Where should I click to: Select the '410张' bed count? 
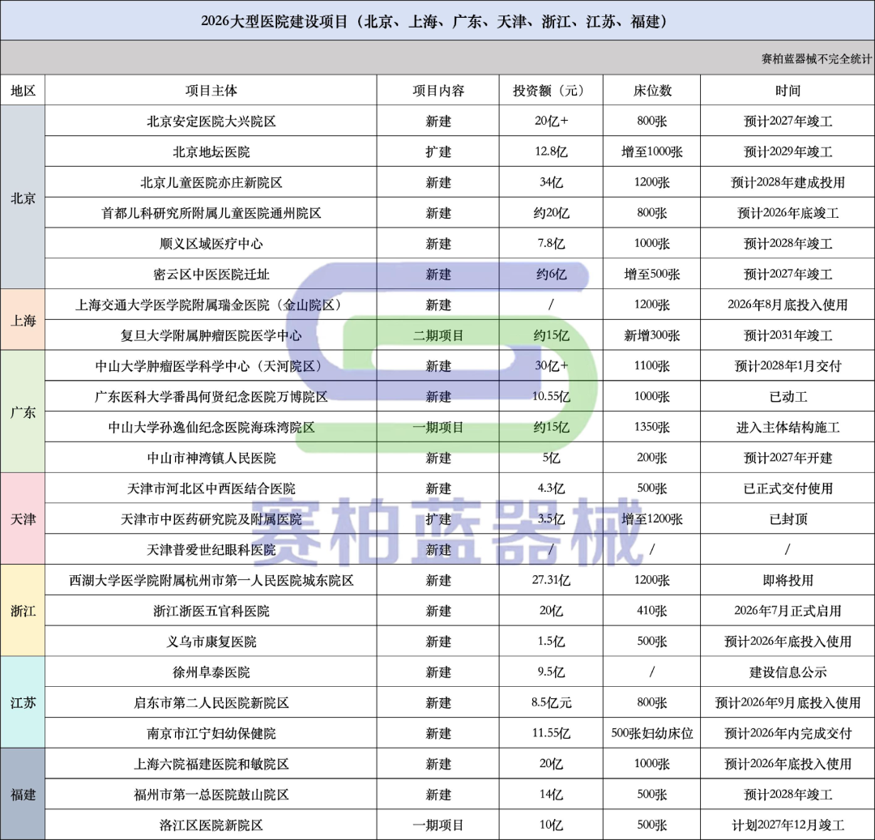coord(651,611)
